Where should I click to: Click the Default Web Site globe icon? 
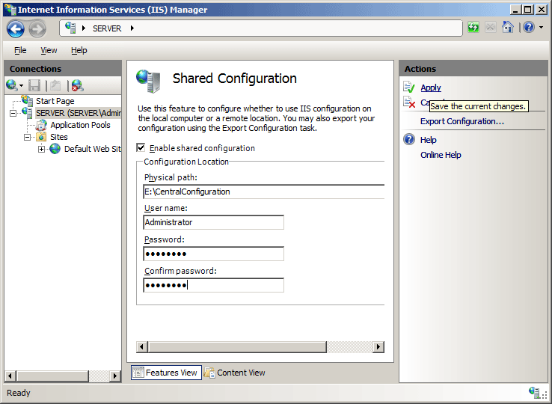(x=55, y=149)
